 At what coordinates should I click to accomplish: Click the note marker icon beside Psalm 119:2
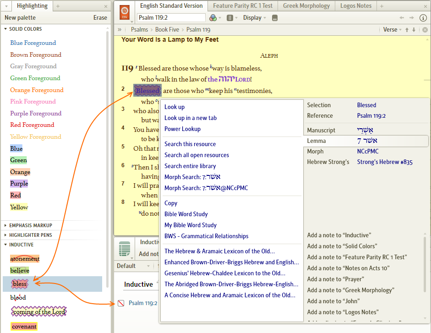click(121, 303)
